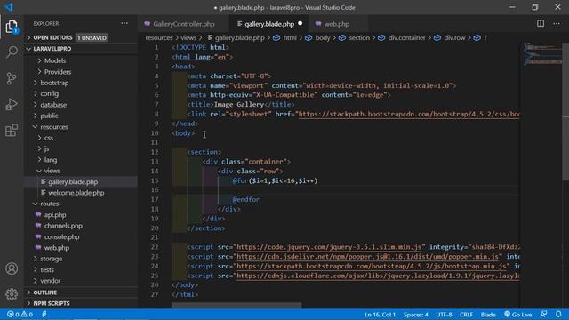Click 'section' breadcrumb segment

359,37
